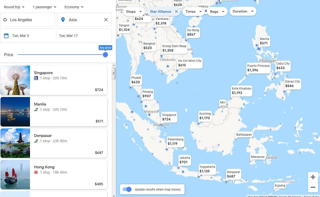Screen dimensions: 320x197
Task: Clear the Asia destination with the X icon
Action: pos(106,20)
